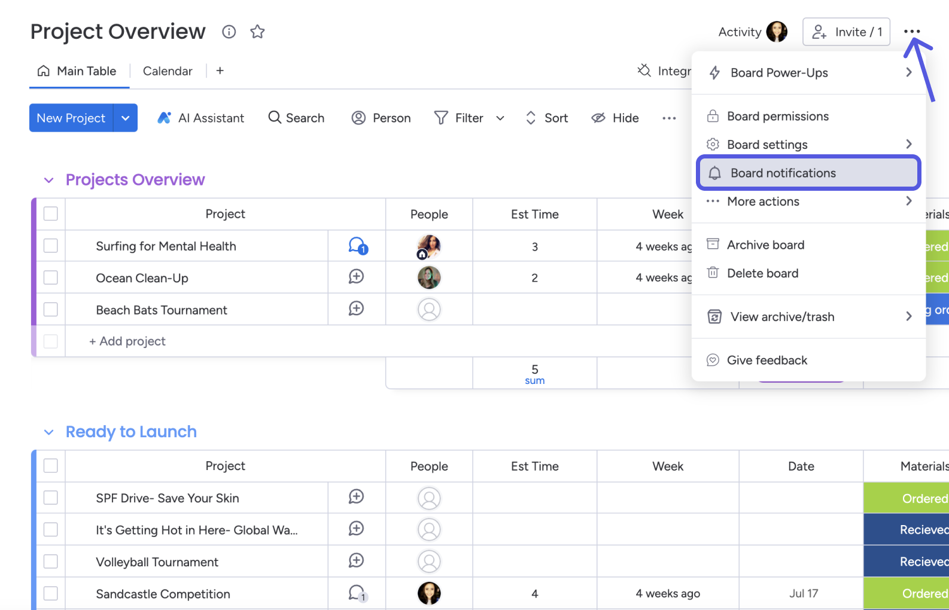Image resolution: width=949 pixels, height=610 pixels.
Task: Open Board permissions from menu
Action: [x=808, y=116]
